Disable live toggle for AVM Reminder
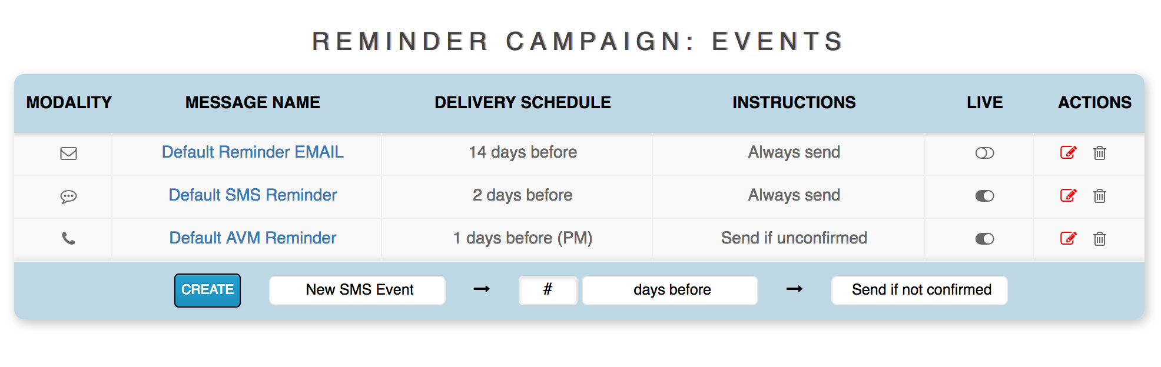 pos(984,239)
